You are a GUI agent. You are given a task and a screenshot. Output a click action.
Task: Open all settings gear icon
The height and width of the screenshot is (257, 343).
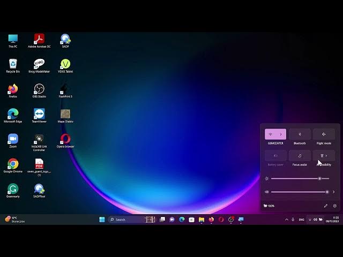334,206
